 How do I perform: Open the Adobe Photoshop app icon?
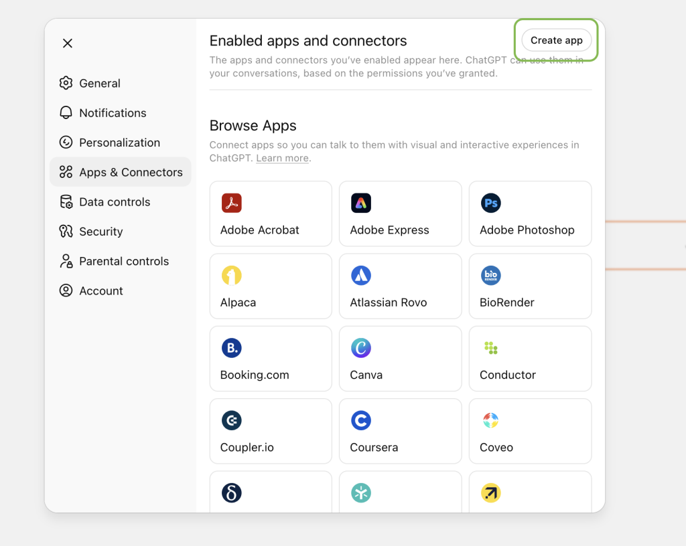point(491,203)
